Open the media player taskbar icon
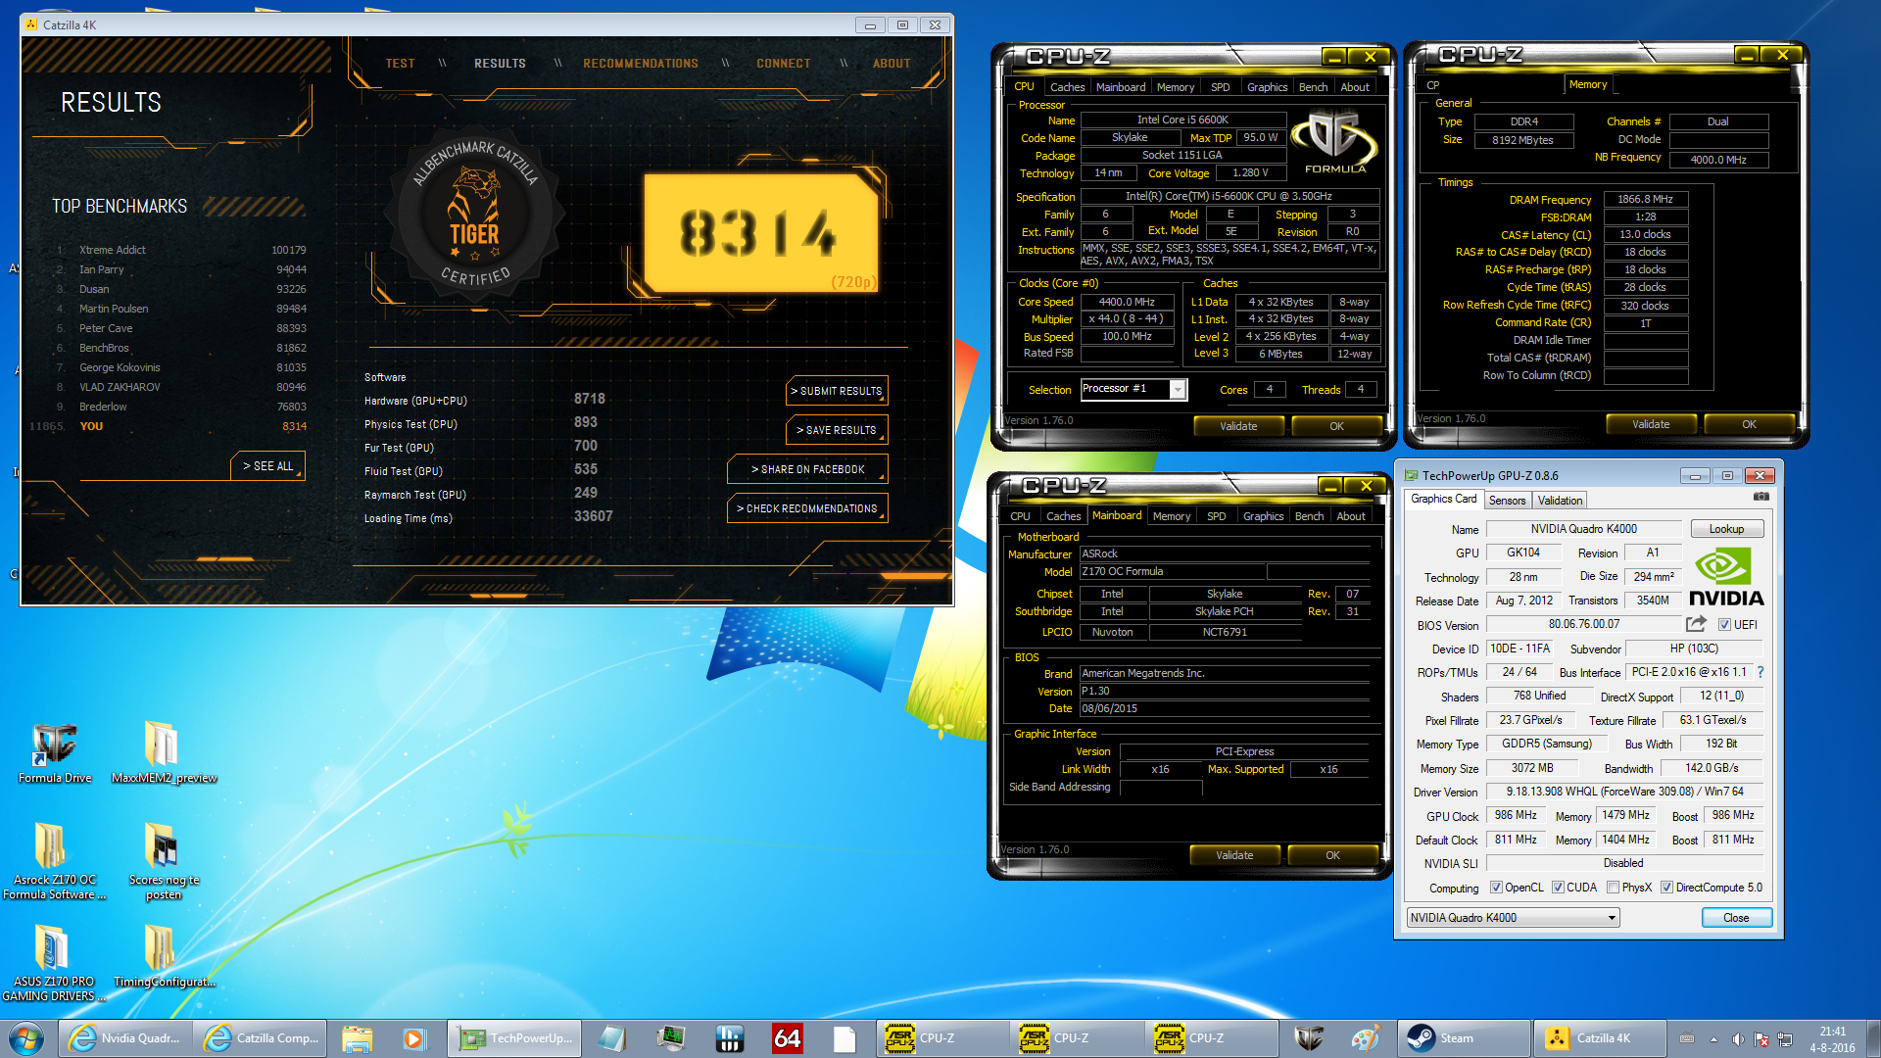The height and width of the screenshot is (1058, 1881). [x=413, y=1038]
